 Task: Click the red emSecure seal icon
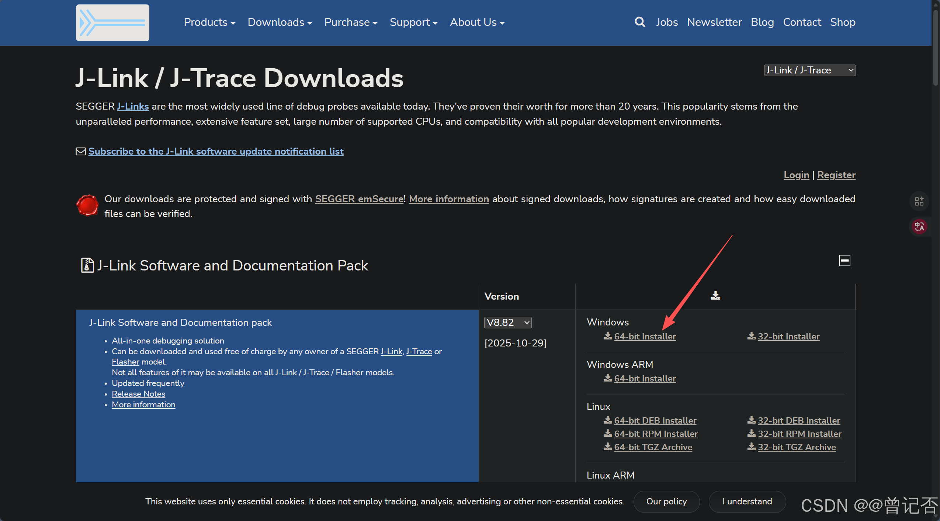coord(87,205)
